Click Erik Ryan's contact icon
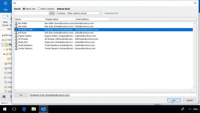Image resolution: width=200 pixels, height=113 pixels. [16, 33]
